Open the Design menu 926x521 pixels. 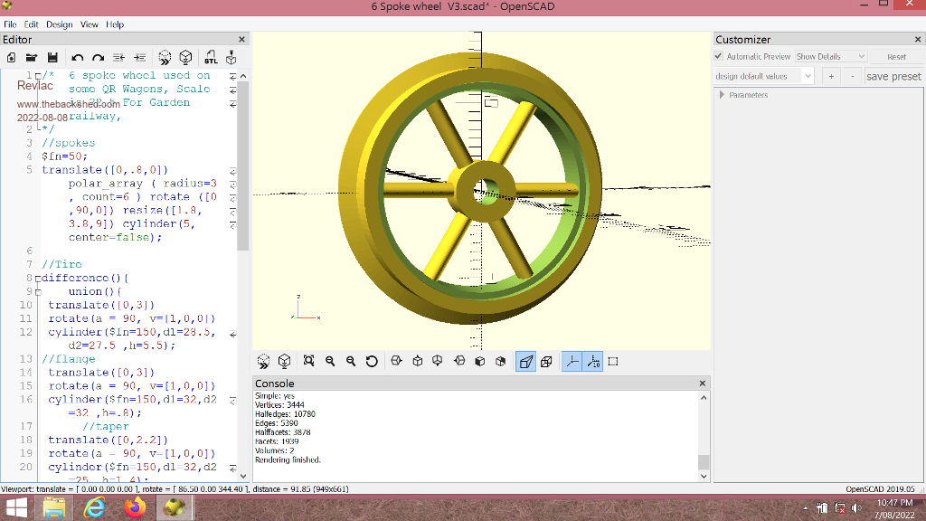60,24
